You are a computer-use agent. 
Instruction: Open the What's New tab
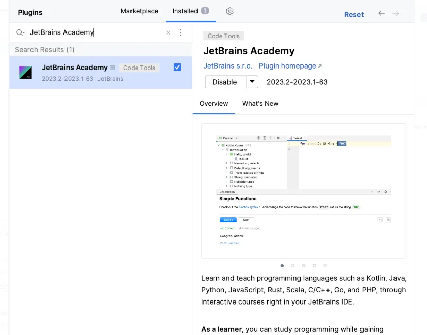click(x=260, y=104)
